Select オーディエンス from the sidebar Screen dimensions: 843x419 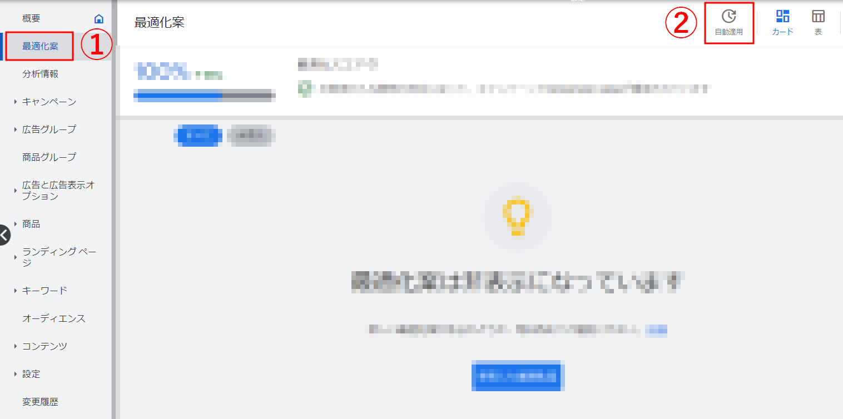[x=53, y=318]
